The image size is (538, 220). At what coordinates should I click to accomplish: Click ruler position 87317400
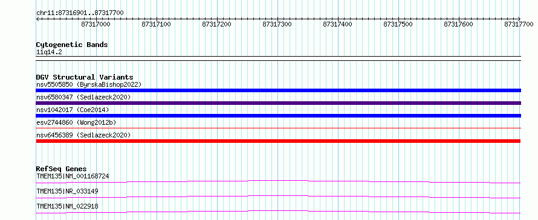[x=338, y=24]
